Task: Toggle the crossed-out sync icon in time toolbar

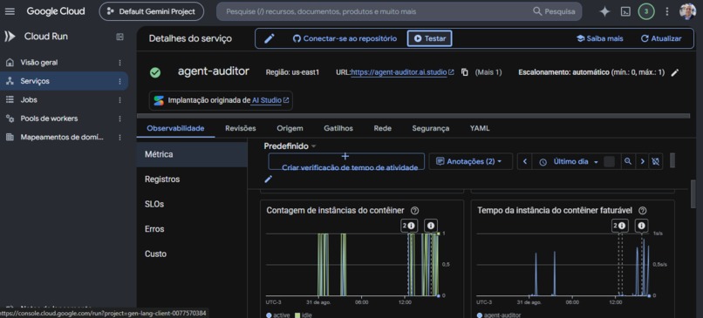Action: [656, 161]
